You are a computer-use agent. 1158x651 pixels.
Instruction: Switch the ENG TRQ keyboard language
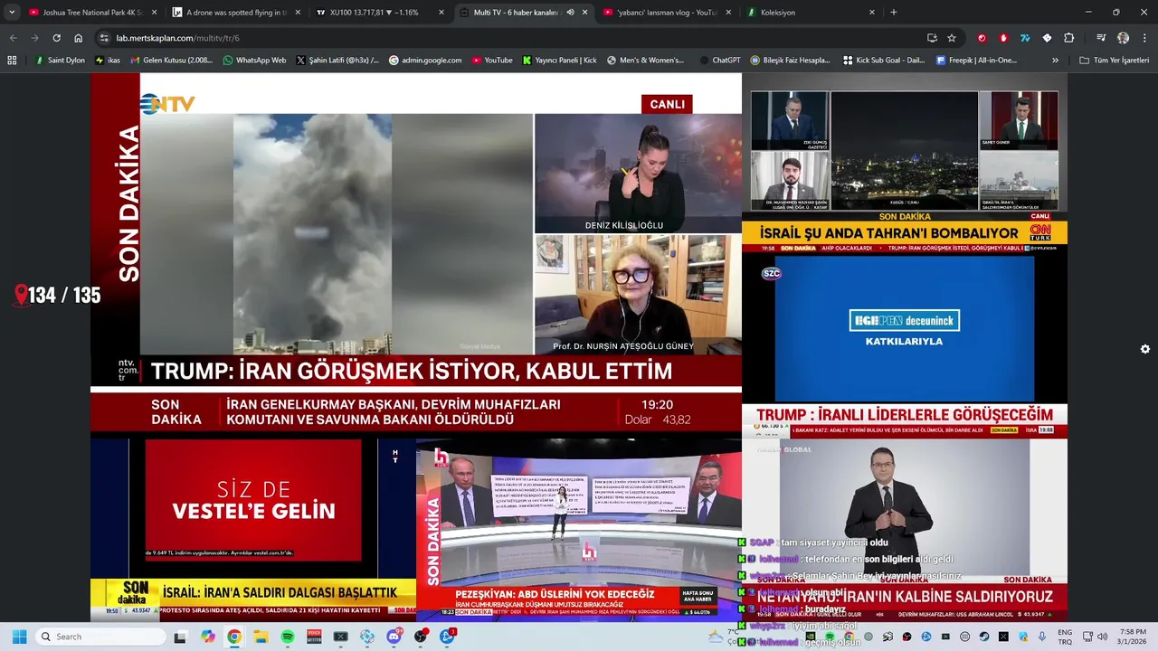tap(1065, 637)
